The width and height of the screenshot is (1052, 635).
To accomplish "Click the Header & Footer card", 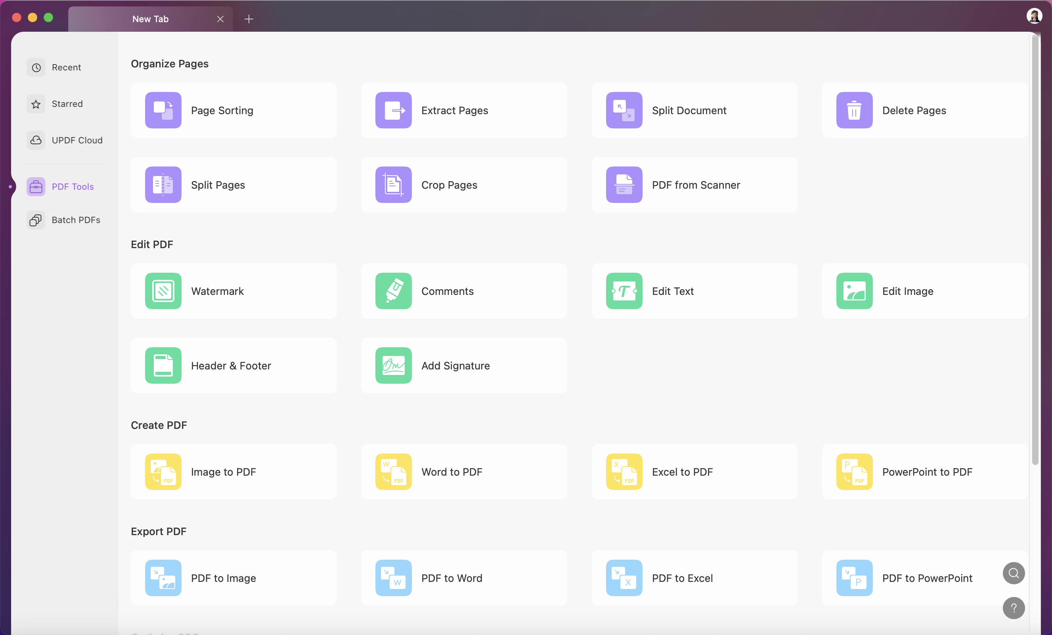I will [233, 365].
